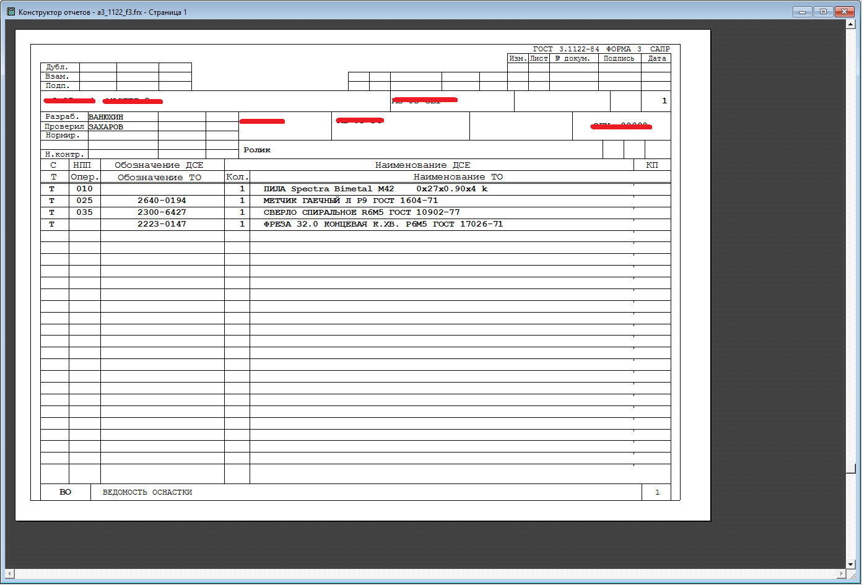Click the vertical scrollbar up arrow
Screen dimensions: 862x585
(850, 24)
